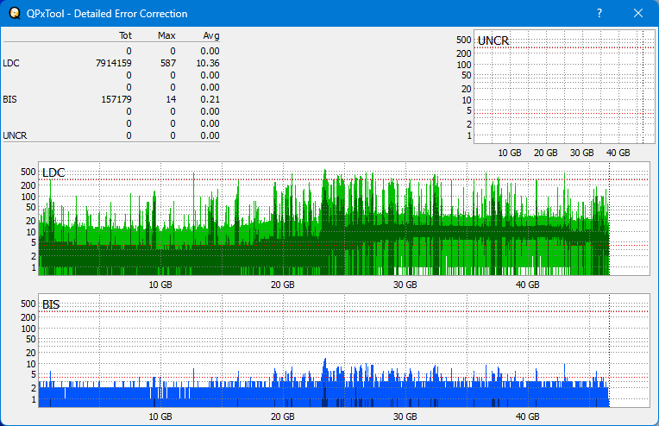Click the 20 GB label under LDC graph
This screenshot has width=659, height=426.
click(282, 285)
